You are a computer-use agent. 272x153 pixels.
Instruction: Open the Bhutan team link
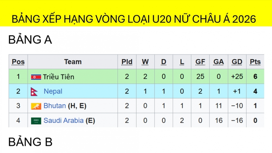[54, 106]
